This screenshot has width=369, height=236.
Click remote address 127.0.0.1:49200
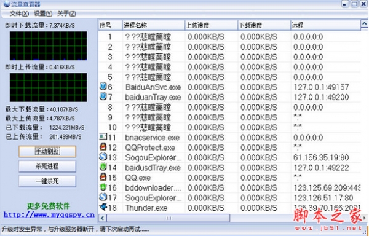[x=321, y=97]
